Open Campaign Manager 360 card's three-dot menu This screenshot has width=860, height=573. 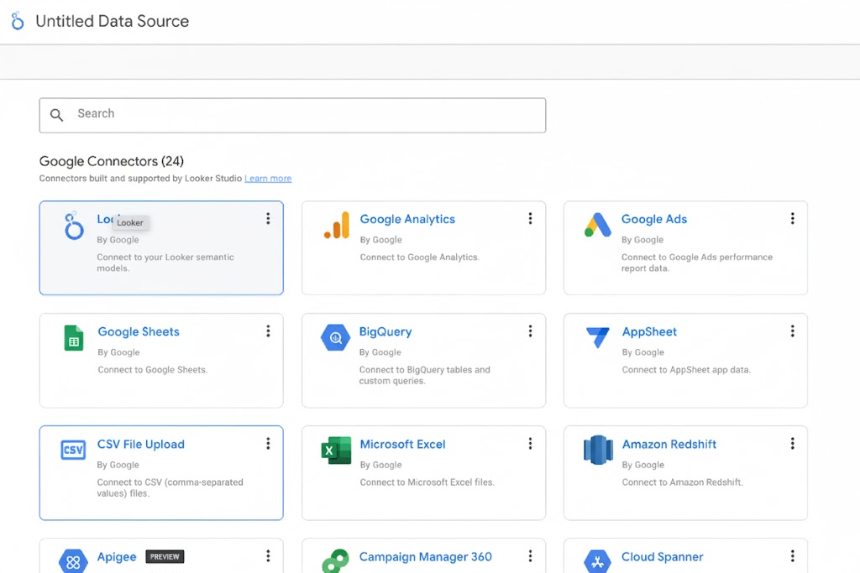point(531,556)
